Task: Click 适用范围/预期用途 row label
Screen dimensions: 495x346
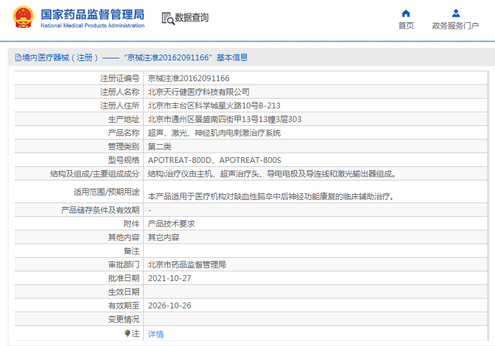Action: point(107,192)
